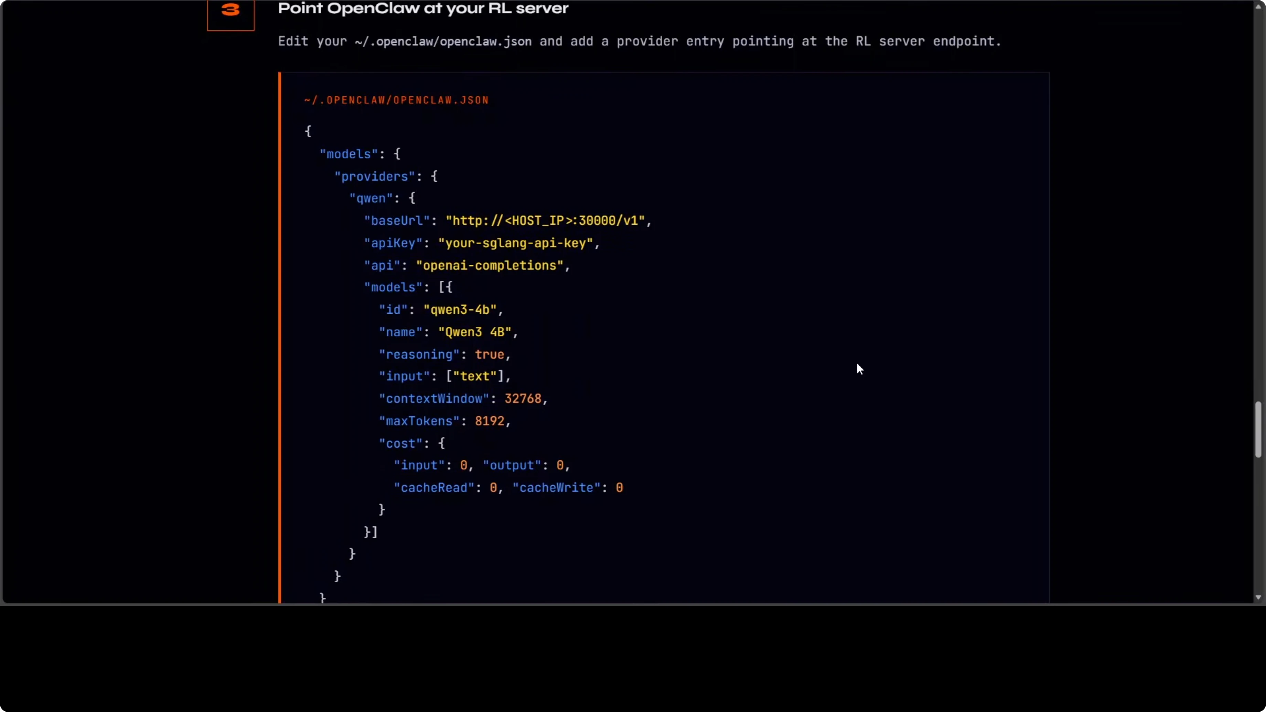
Task: Click the reasoning true value
Action: coord(490,354)
